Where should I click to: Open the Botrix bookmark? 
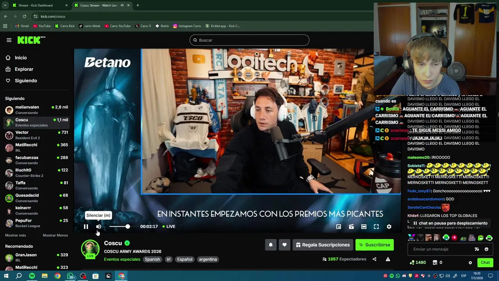[x=162, y=26]
